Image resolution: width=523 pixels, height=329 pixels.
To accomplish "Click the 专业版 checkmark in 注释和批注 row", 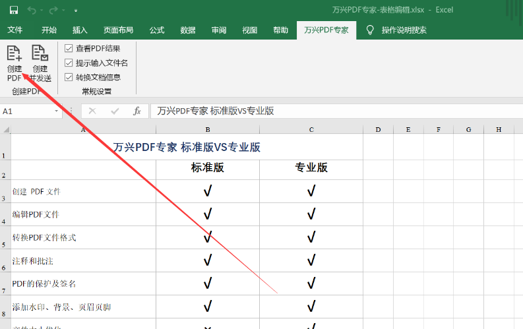I will tap(311, 260).
